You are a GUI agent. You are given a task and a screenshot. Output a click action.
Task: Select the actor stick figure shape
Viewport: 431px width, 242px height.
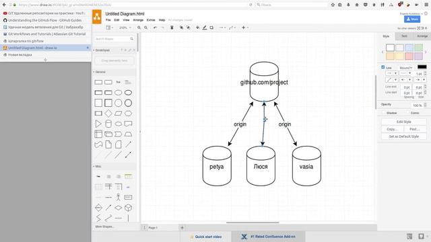119,197
